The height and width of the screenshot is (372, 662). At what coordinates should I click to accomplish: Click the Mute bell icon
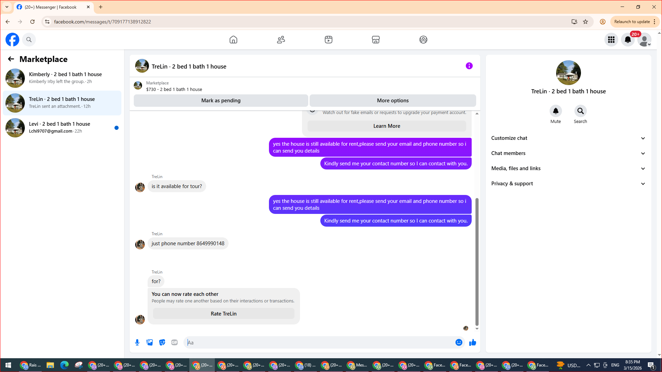[556, 111]
